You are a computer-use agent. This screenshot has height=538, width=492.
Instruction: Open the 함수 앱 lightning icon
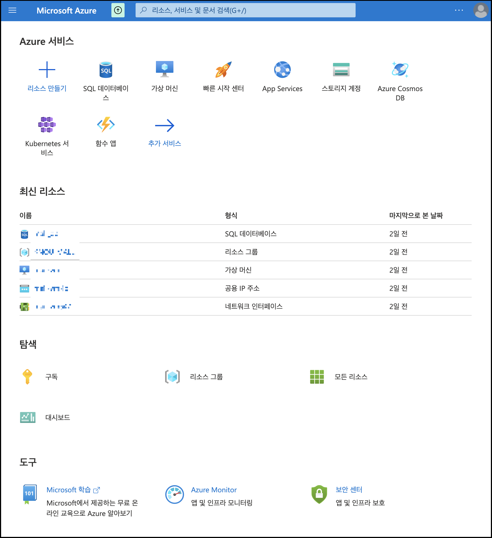click(x=106, y=125)
